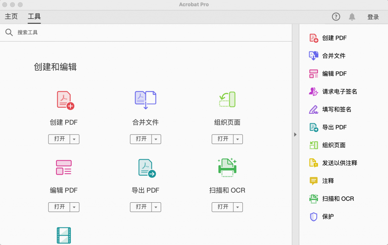Click the 编辑 PDF pink icon

[63, 167]
